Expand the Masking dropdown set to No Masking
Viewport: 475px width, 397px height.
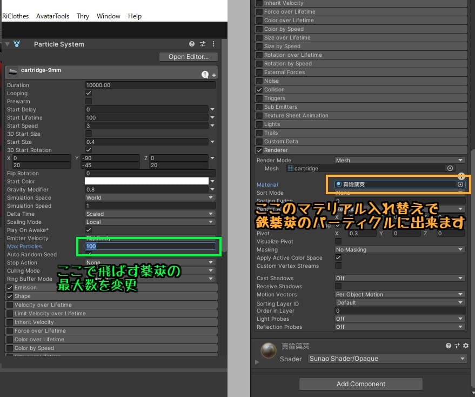(x=399, y=250)
